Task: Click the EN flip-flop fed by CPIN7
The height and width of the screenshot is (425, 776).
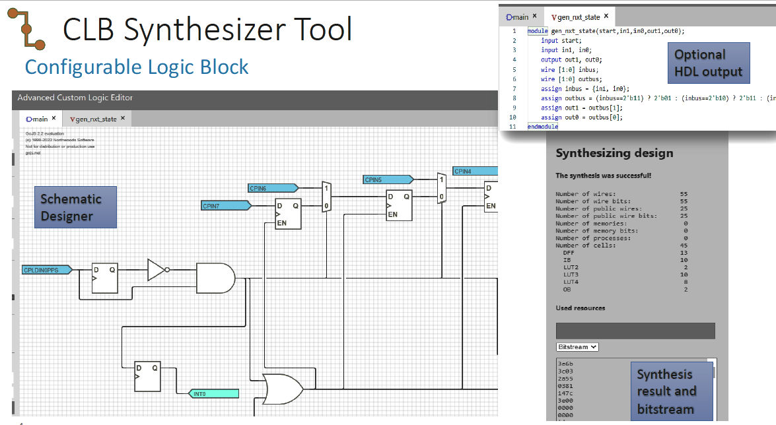Action: [x=288, y=214]
